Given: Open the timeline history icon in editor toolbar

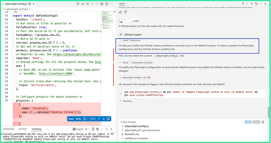Looking at the screenshot, I should (78, 4).
